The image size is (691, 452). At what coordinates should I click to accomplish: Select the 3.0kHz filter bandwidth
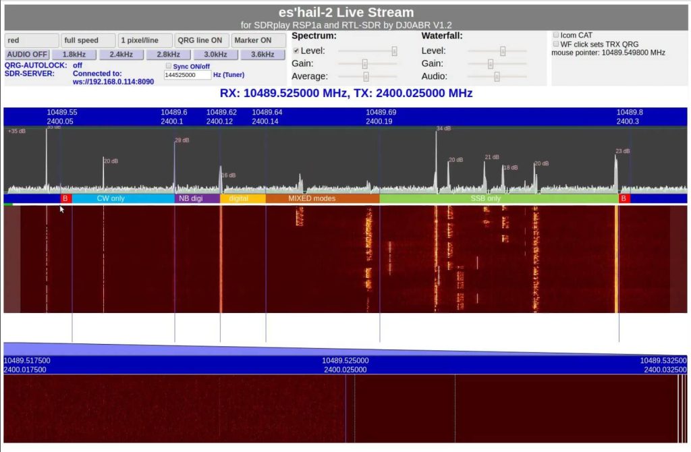[x=215, y=55]
